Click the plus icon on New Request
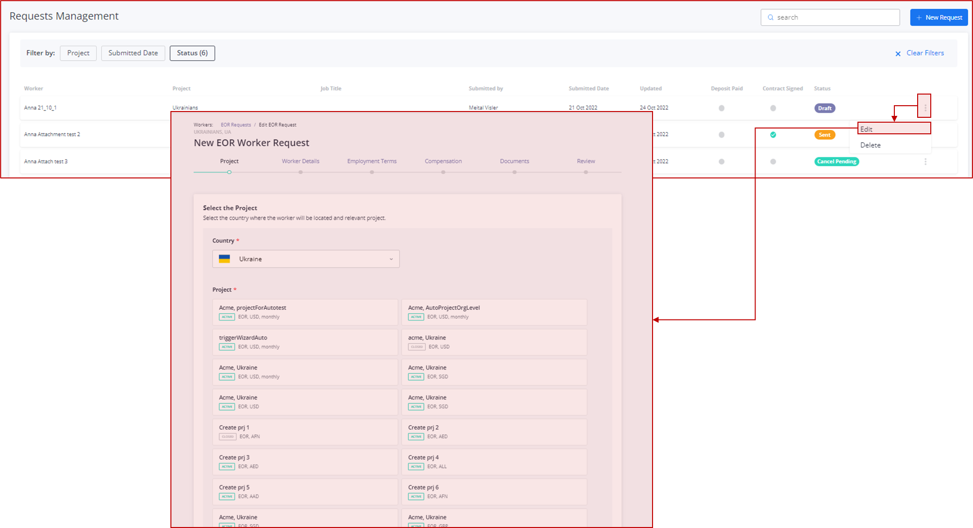 [x=918, y=17]
